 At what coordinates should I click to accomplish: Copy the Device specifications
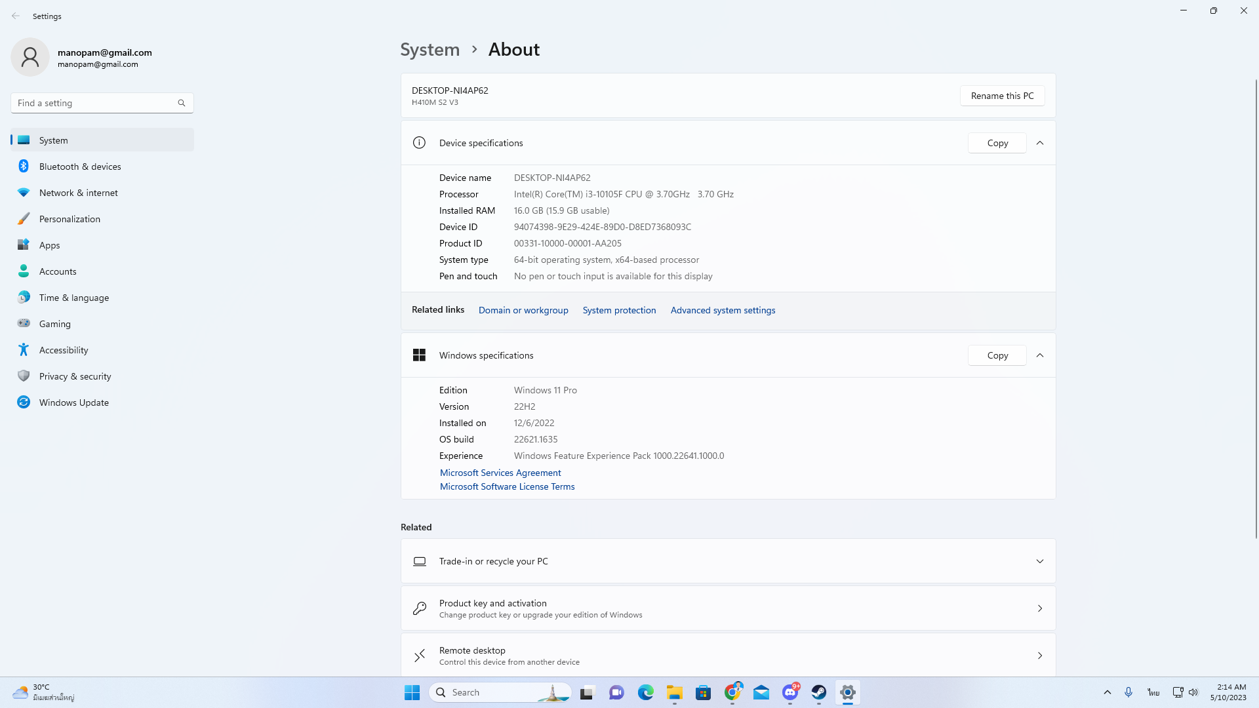997,143
